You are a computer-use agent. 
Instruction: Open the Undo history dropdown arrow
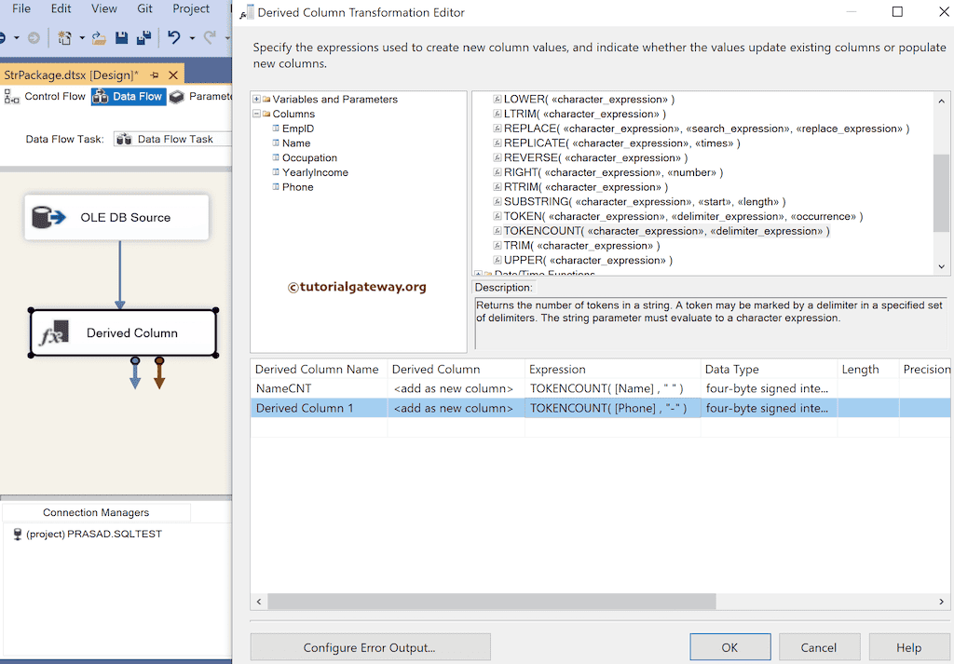(x=192, y=38)
